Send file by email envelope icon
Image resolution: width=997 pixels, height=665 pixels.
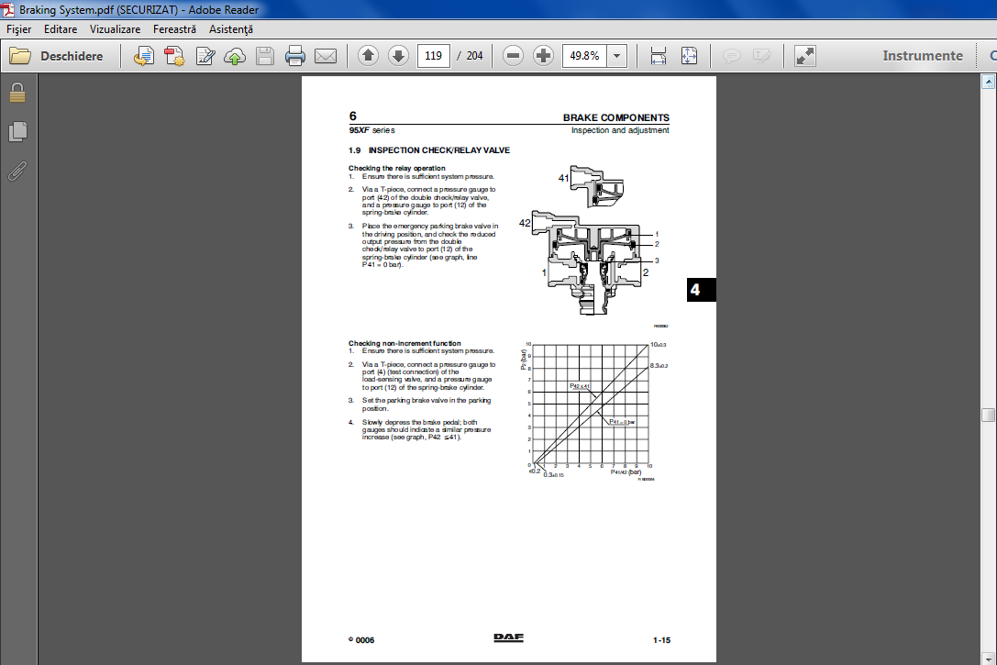[x=326, y=57]
